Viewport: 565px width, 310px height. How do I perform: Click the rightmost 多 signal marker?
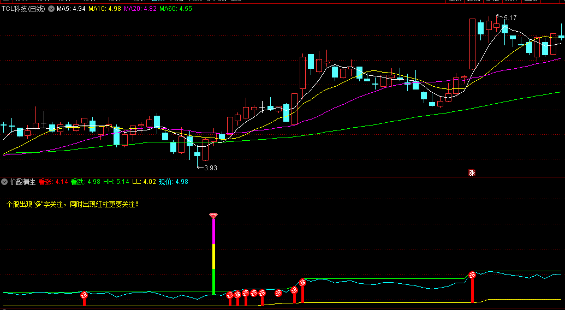pyautogui.click(x=472, y=275)
